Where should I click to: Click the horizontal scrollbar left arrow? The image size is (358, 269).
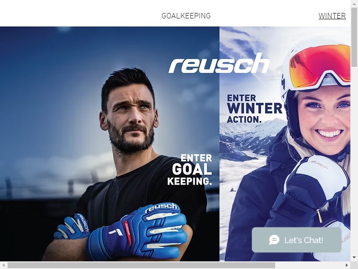click(x=4, y=265)
